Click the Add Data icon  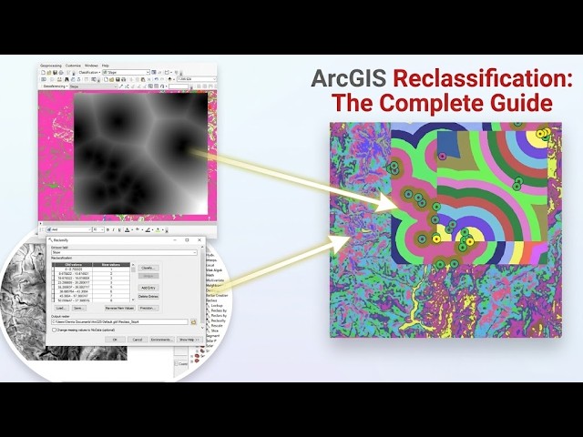[169, 79]
